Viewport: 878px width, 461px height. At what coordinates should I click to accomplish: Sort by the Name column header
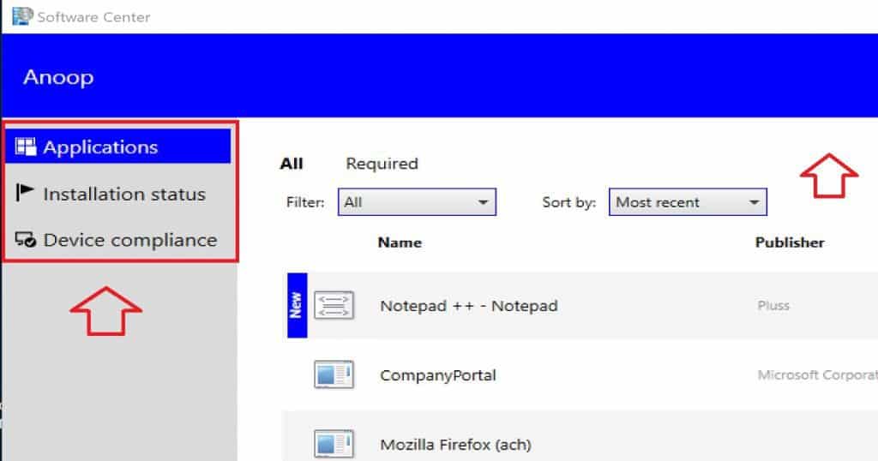pos(400,242)
